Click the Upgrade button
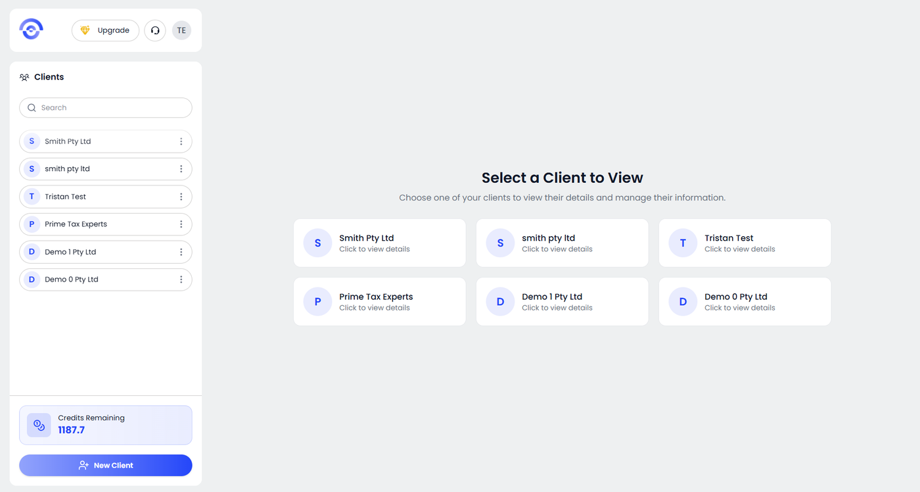The image size is (920, 492). click(x=105, y=30)
